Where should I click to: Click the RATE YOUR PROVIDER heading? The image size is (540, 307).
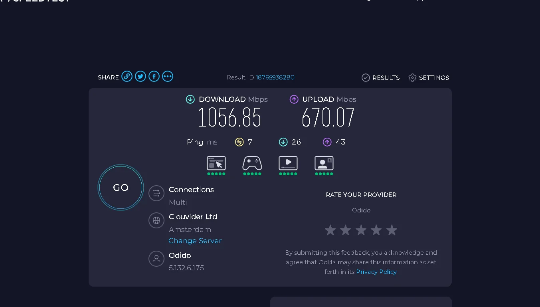point(361,195)
